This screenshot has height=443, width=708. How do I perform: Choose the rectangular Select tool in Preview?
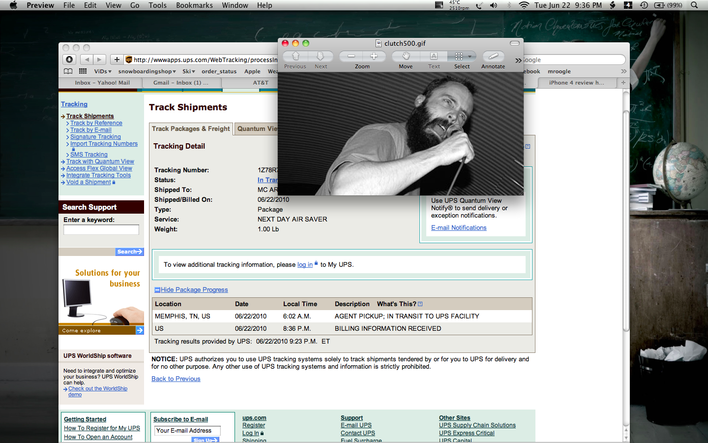458,57
